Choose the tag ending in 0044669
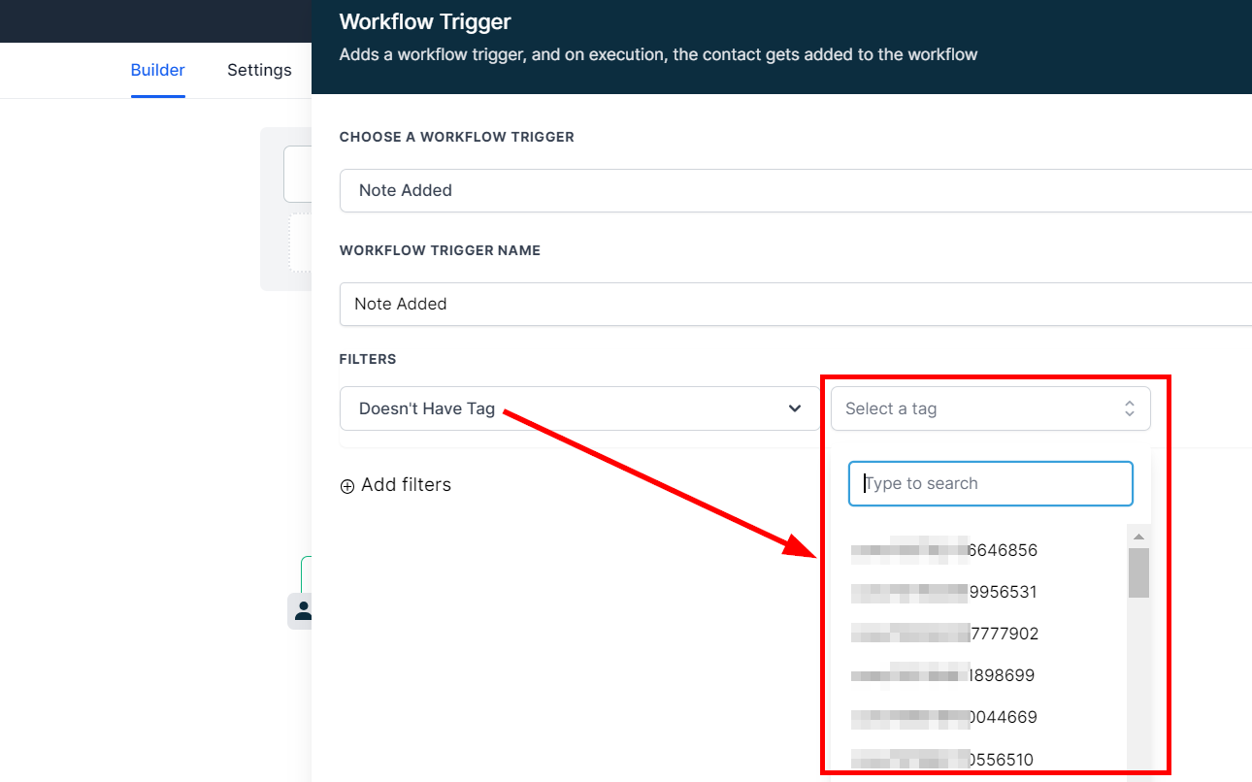This screenshot has width=1252, height=782. click(943, 717)
